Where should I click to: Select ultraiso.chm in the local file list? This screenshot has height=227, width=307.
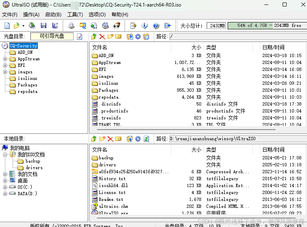tap(113, 206)
